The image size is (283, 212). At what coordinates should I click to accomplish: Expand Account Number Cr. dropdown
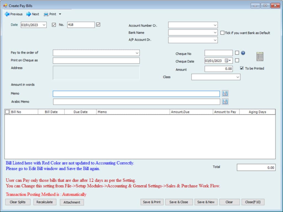215,25
